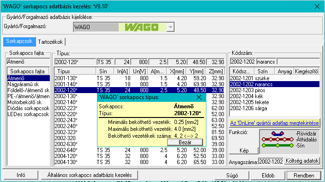Select 'Átmenő' in the Sorkapocs fajta list

(x=29, y=78)
